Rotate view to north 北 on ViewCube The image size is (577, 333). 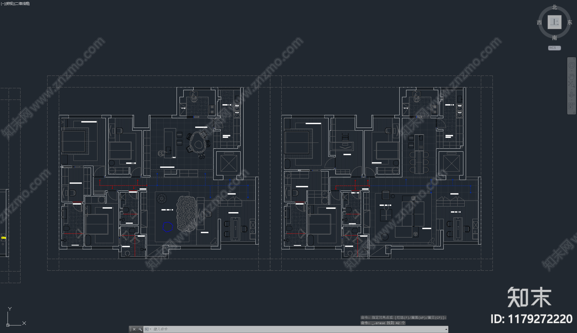pyautogui.click(x=555, y=7)
